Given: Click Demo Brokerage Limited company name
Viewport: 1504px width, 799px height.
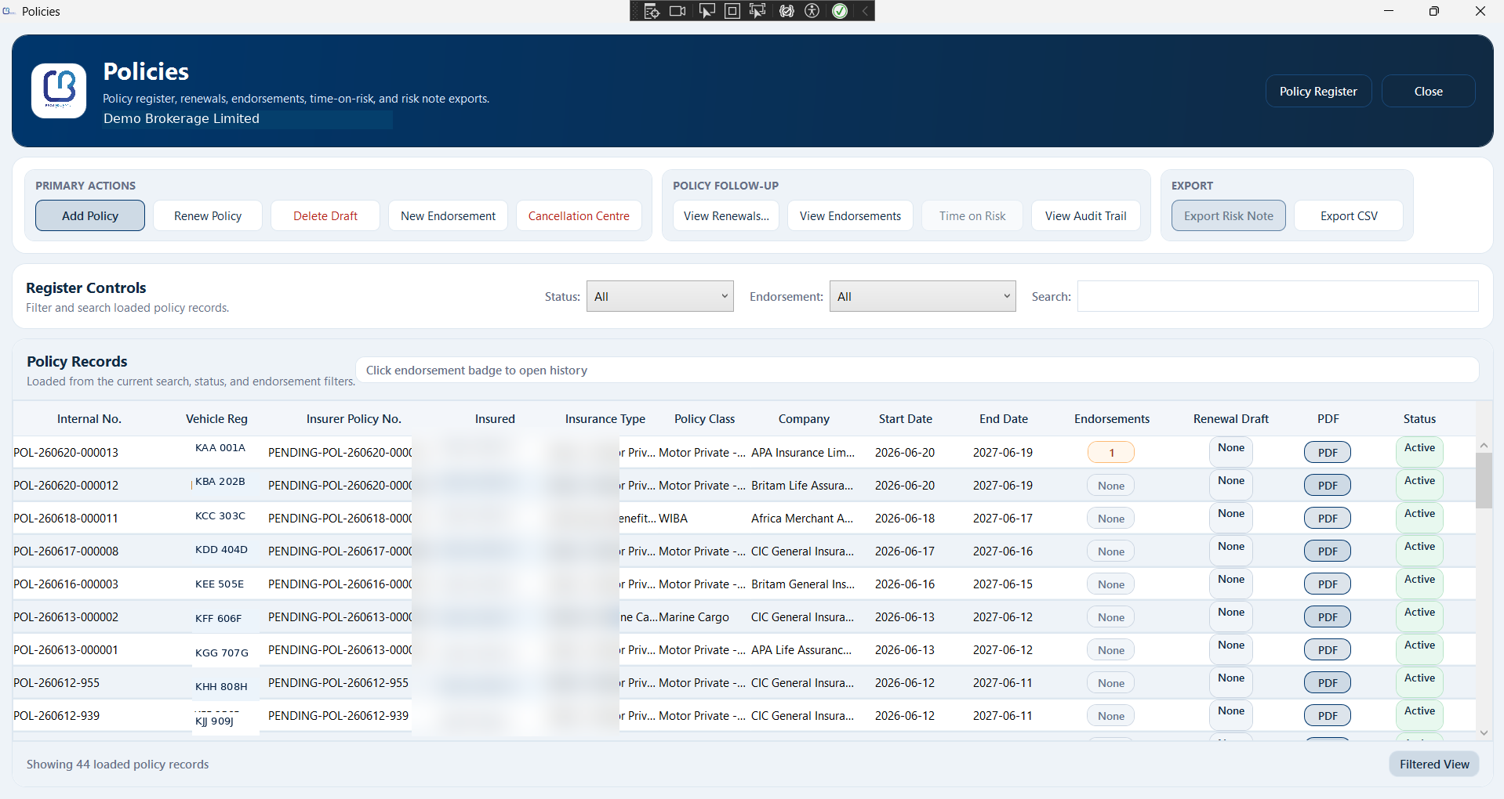Looking at the screenshot, I should 181,118.
